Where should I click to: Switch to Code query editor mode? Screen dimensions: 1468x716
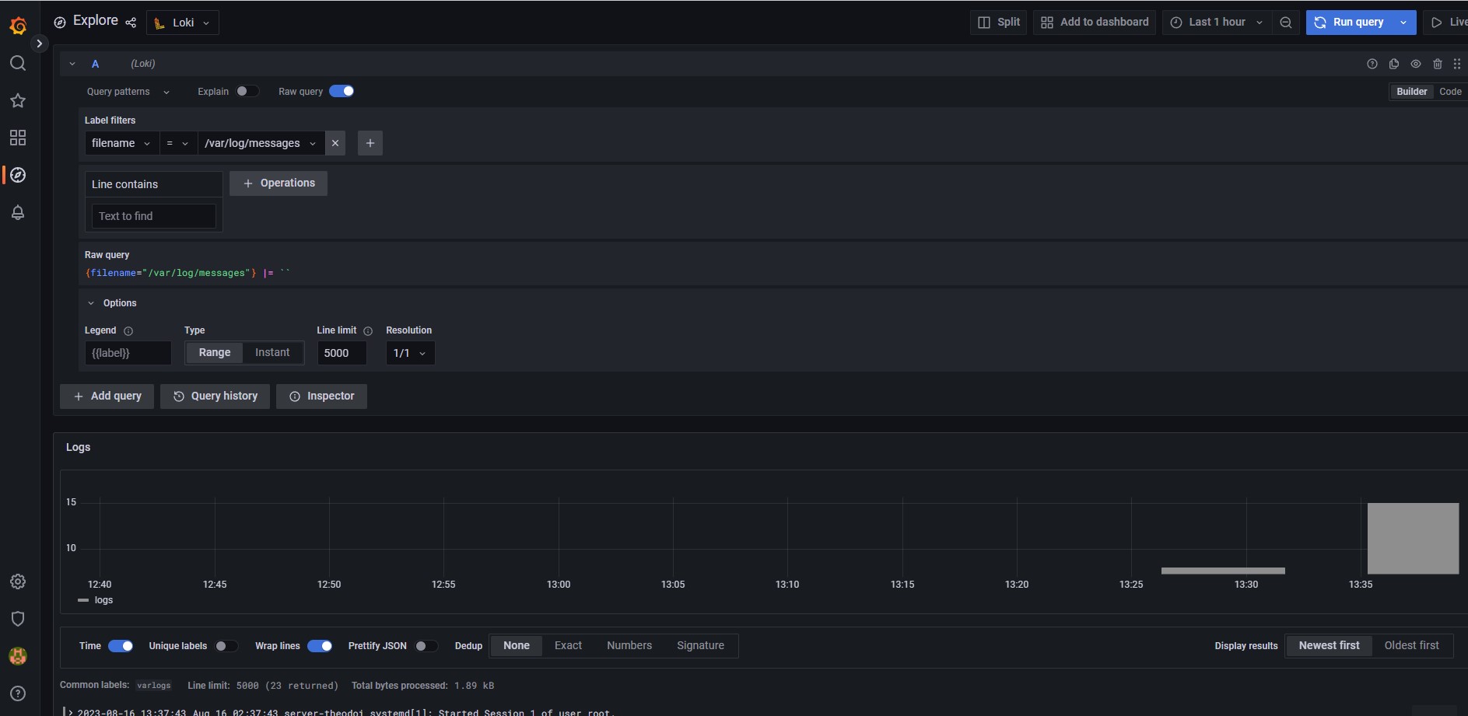tap(1450, 91)
